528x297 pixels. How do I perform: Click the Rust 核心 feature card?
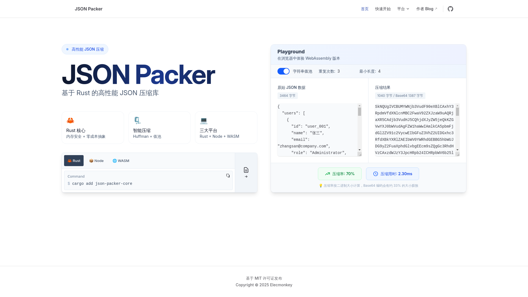93,128
